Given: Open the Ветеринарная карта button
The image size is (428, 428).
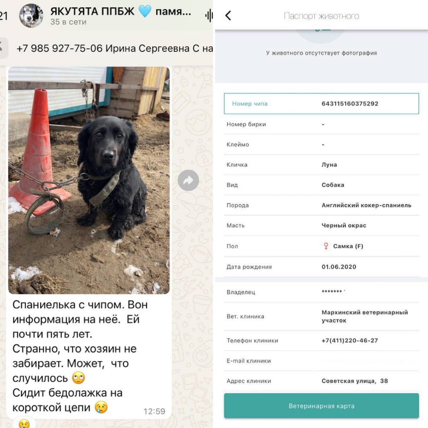Looking at the screenshot, I should [321, 406].
